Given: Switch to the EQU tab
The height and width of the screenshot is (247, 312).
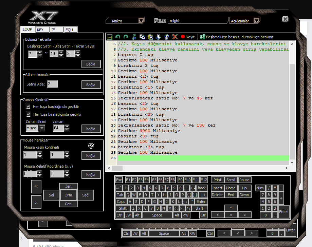Looking at the screenshot, I should click(x=71, y=30).
